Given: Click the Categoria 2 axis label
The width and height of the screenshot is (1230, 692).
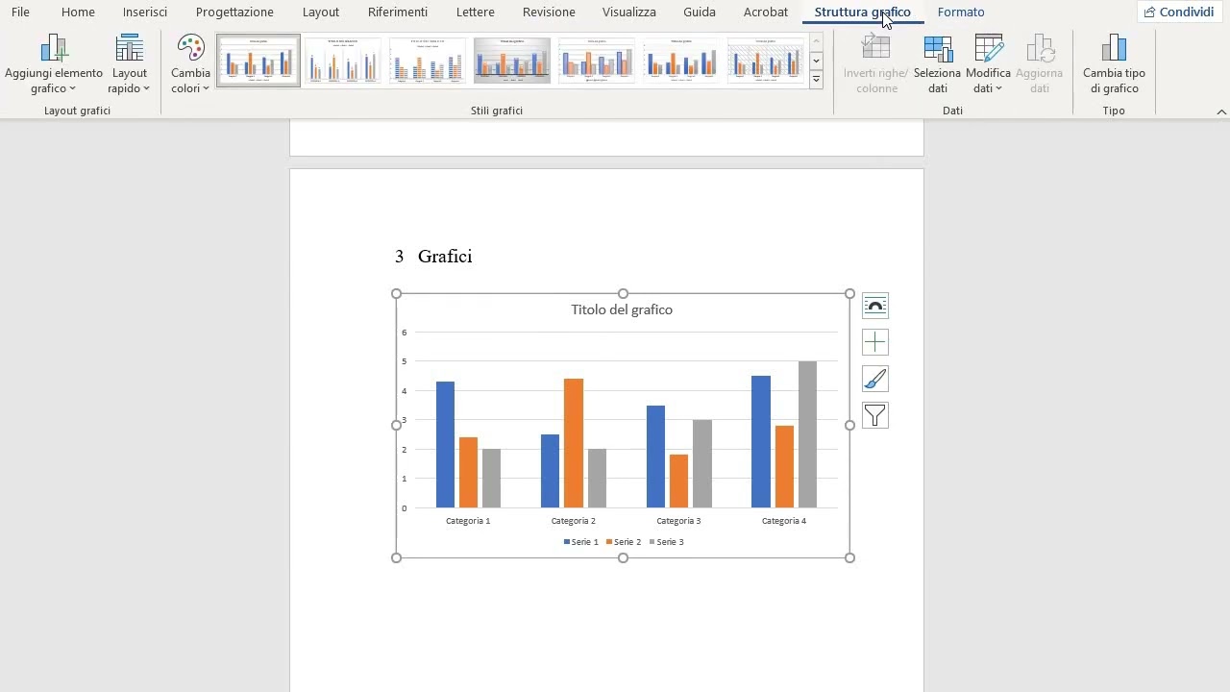Looking at the screenshot, I should [x=574, y=521].
